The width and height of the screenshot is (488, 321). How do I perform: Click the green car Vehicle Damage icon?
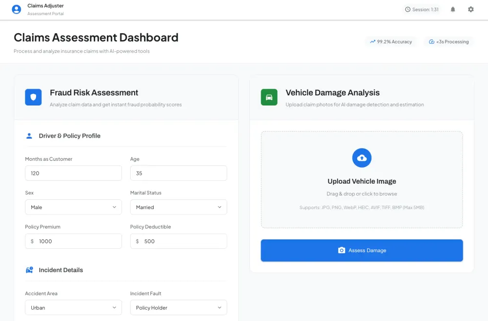269,97
